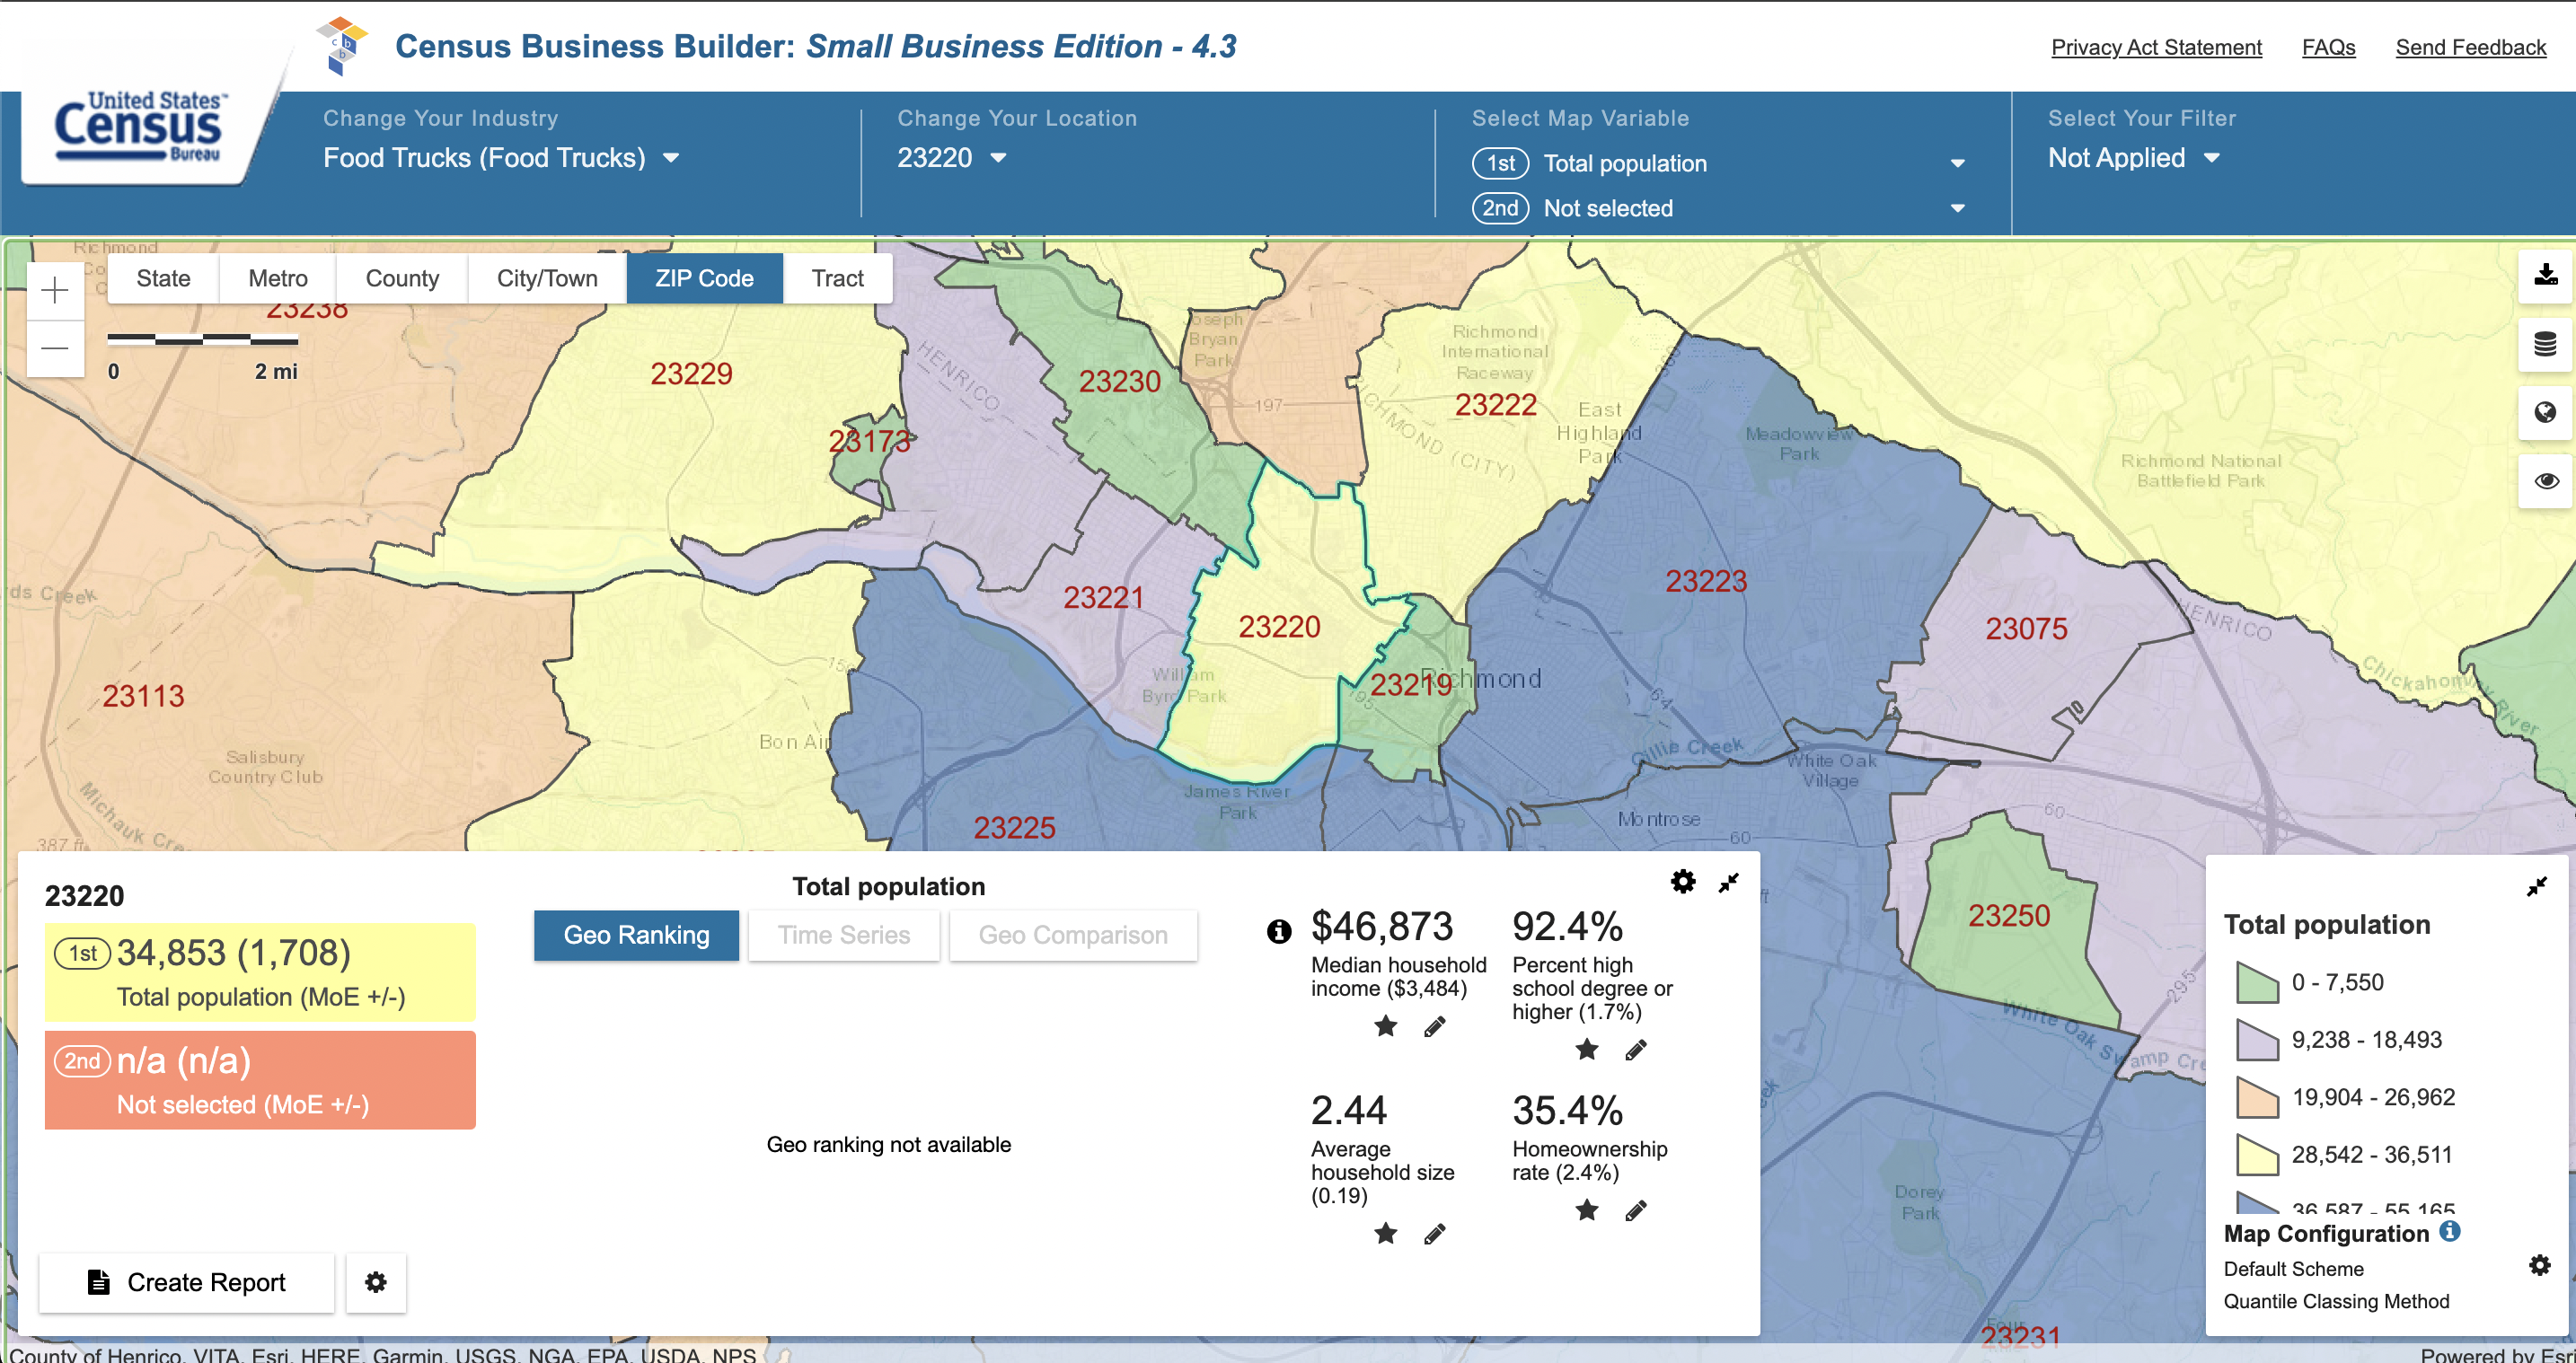Image resolution: width=2576 pixels, height=1363 pixels.
Task: Select ZIP code 23113 on the map
Action: coord(143,696)
